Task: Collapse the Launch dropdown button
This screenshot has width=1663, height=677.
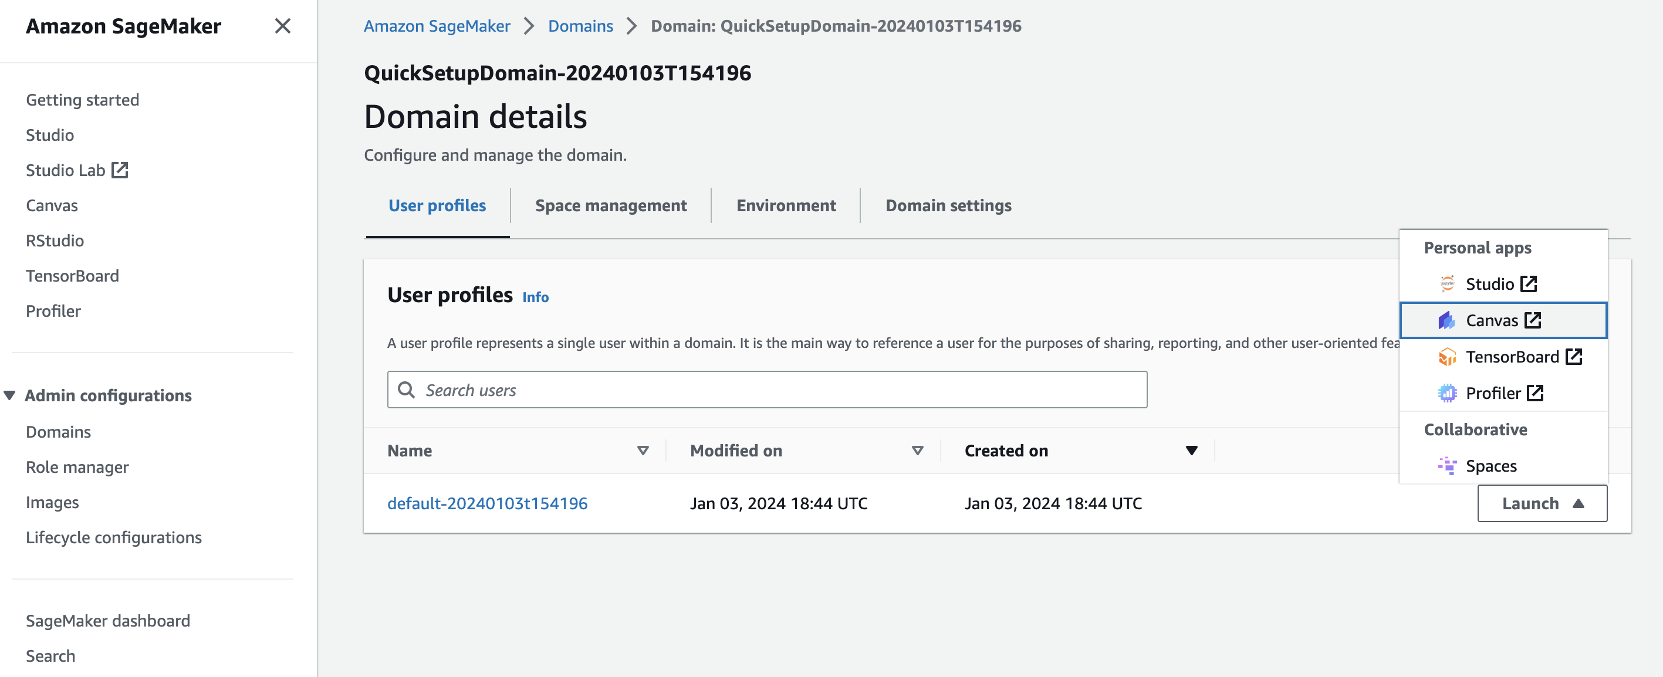Action: pyautogui.click(x=1542, y=503)
